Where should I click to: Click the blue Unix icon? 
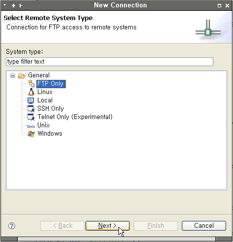click(x=31, y=126)
